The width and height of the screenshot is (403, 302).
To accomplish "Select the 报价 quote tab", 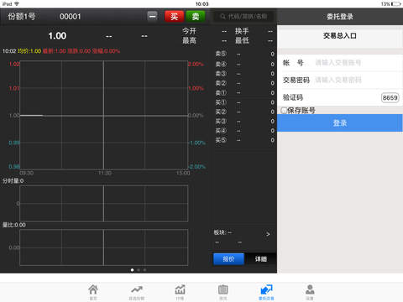I will tap(228, 259).
